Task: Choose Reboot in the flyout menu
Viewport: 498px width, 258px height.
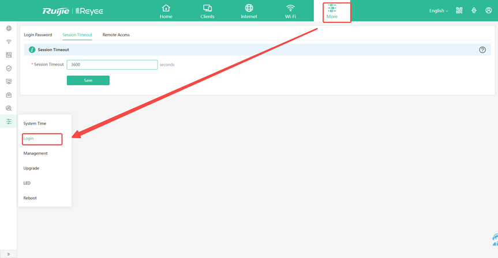Action: 30,198
